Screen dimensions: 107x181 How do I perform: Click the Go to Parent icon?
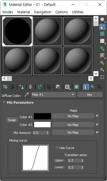pyautogui.click(x=93, y=87)
